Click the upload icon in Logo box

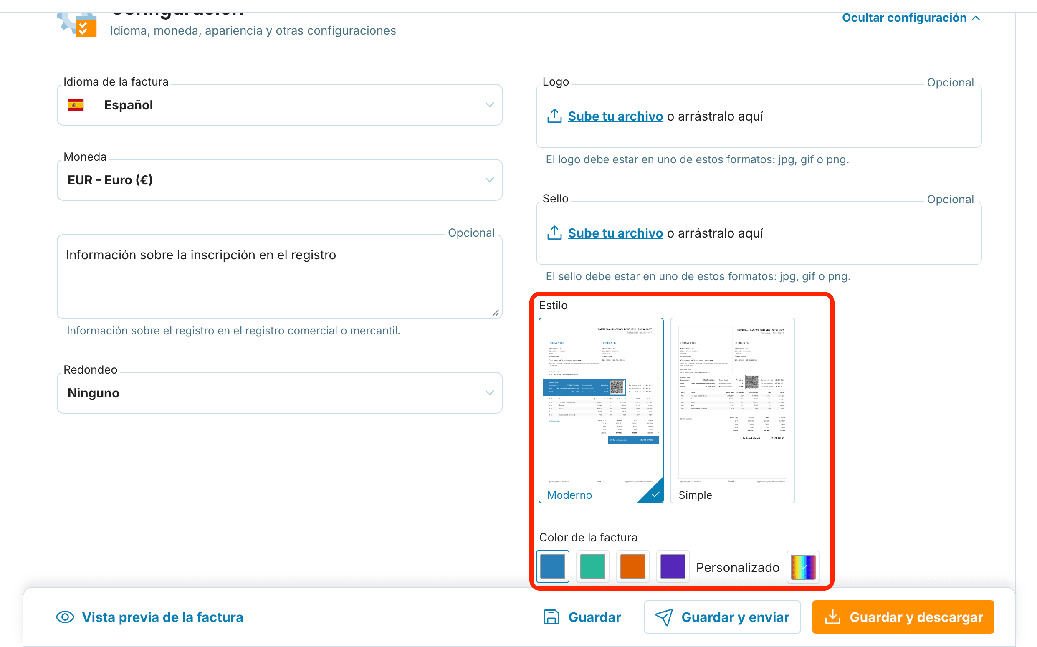pos(554,116)
